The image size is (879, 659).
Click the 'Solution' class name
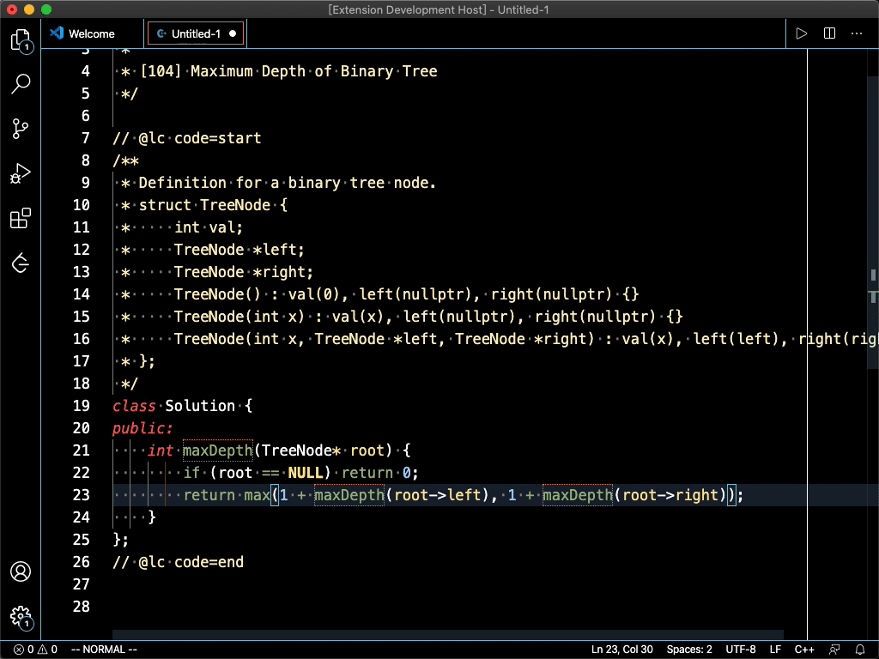199,406
